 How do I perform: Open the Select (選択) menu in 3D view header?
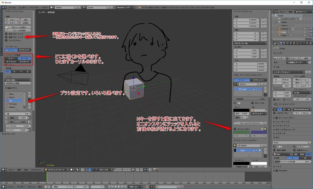pos(19,170)
